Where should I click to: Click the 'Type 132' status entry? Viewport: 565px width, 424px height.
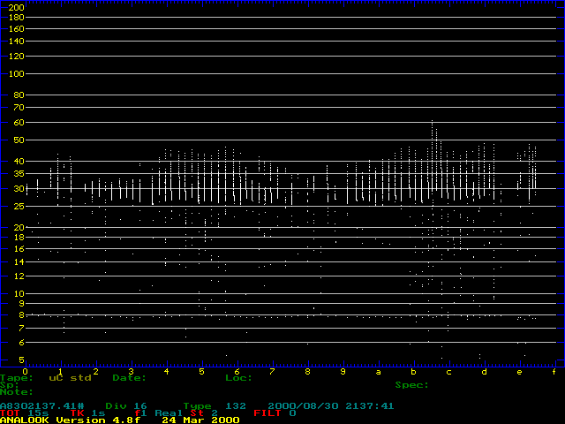pyautogui.click(x=215, y=406)
